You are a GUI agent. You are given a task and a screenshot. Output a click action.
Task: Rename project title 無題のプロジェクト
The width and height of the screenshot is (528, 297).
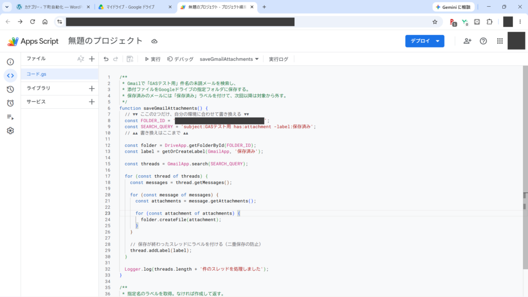(105, 41)
